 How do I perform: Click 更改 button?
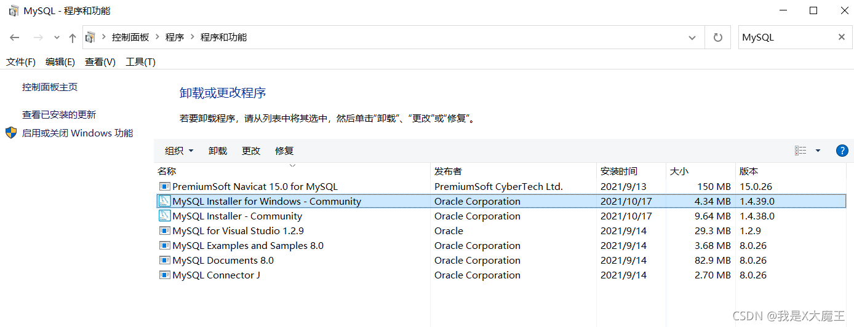(251, 151)
